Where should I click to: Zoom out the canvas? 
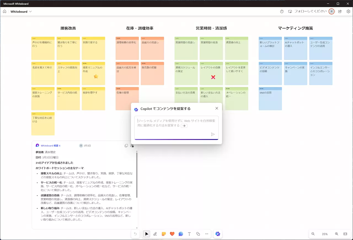pos(313,234)
